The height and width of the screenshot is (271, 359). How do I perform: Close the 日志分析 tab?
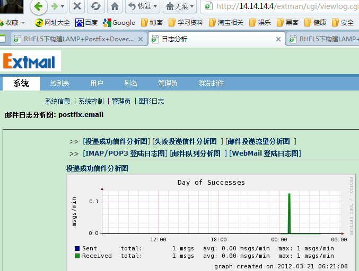click(x=278, y=39)
